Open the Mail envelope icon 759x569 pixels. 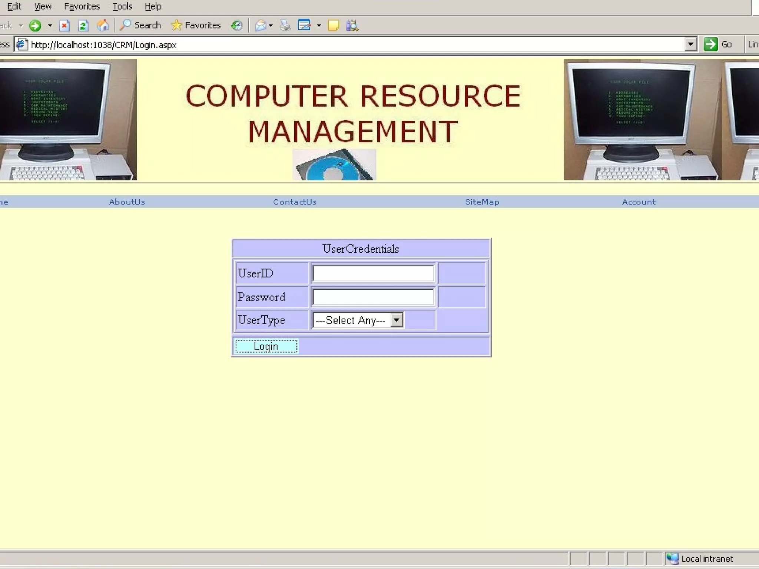click(261, 26)
